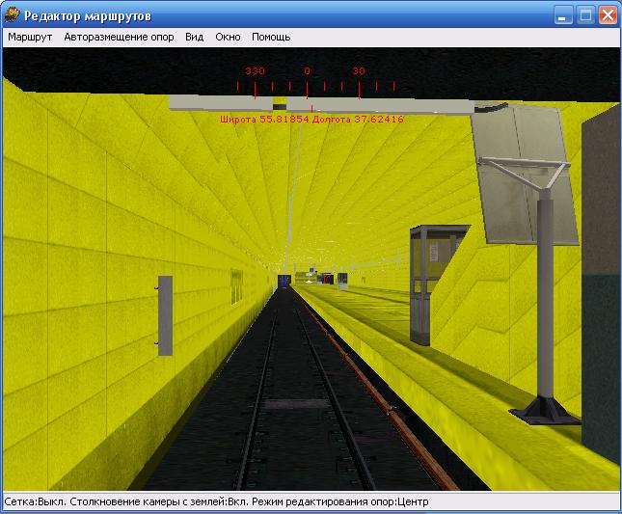Open the Помощь menu

pos(271,38)
